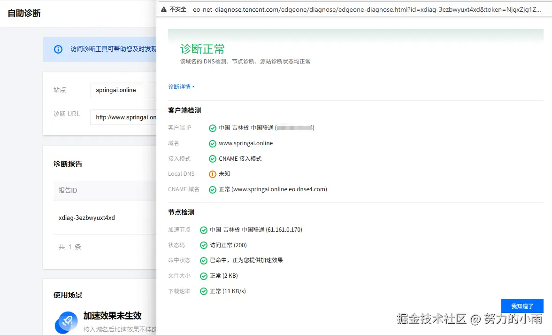The height and width of the screenshot is (335, 552).
Task: Collapse the 诊断详情 section
Action: pyautogui.click(x=181, y=86)
